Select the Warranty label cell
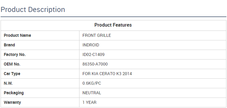 coord(40,102)
